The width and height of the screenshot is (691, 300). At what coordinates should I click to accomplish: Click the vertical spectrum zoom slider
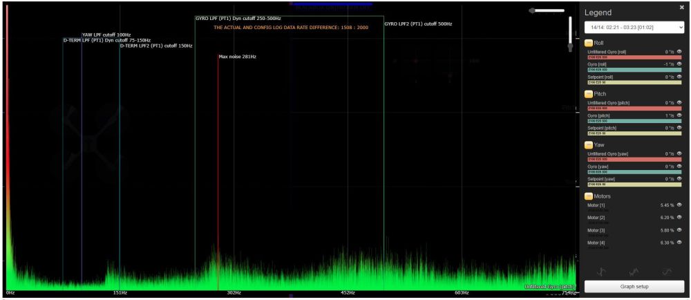[x=570, y=31]
